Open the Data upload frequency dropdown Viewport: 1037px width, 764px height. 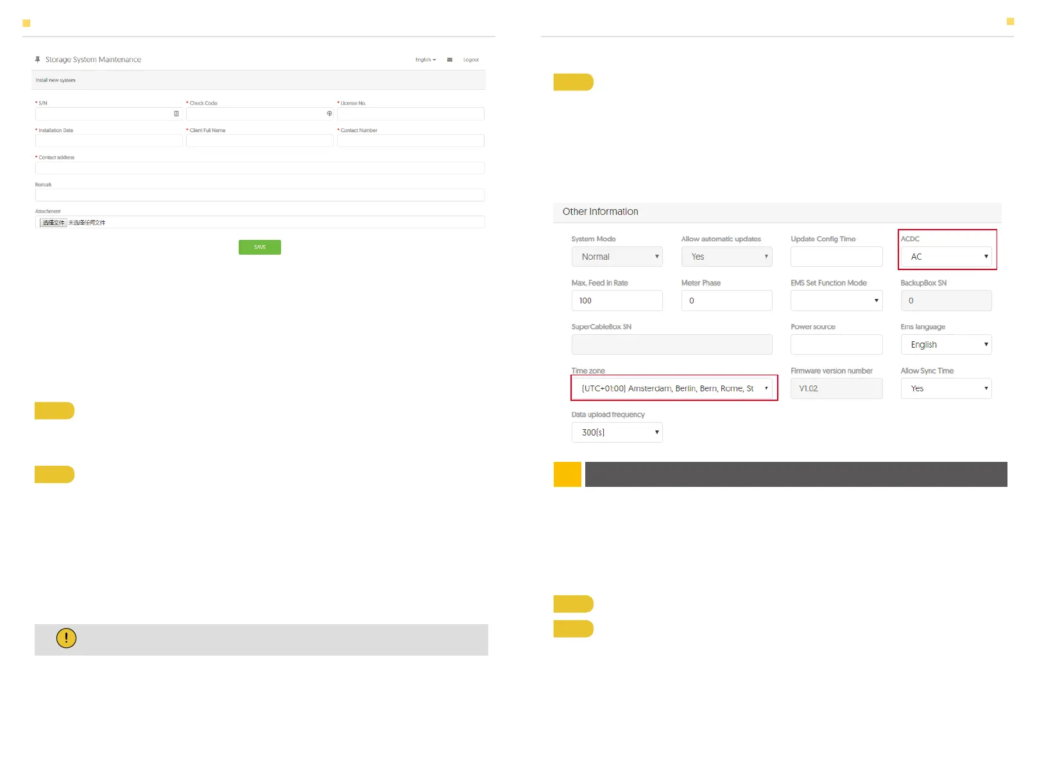tap(617, 432)
